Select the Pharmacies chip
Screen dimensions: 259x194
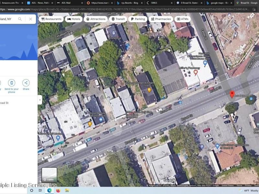[x=161, y=19]
